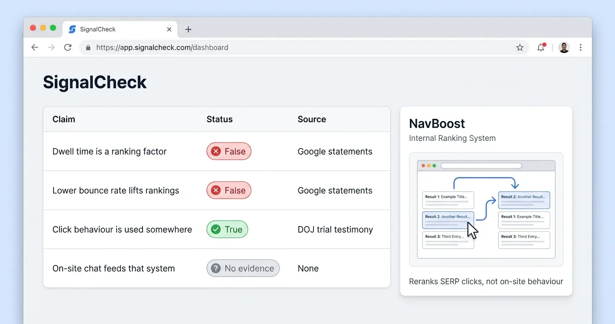Select 'Dwell time is a ranking factor'
The image size is (615, 324).
(x=109, y=151)
